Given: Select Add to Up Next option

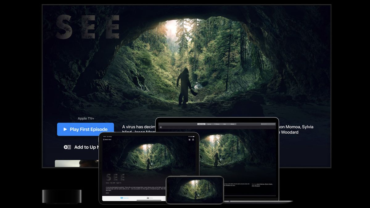Looking at the screenshot, I should click(x=81, y=147).
